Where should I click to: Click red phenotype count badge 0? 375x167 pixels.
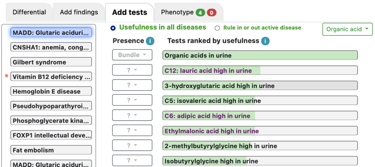click(211, 12)
